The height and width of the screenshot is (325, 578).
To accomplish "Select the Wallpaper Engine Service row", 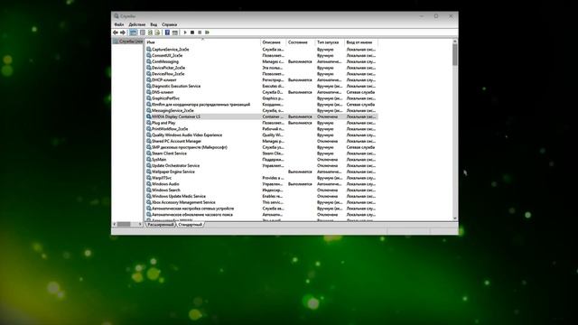I will 262,172.
